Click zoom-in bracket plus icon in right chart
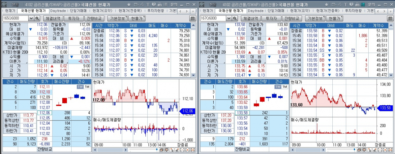395x154 pixels. [385, 150]
